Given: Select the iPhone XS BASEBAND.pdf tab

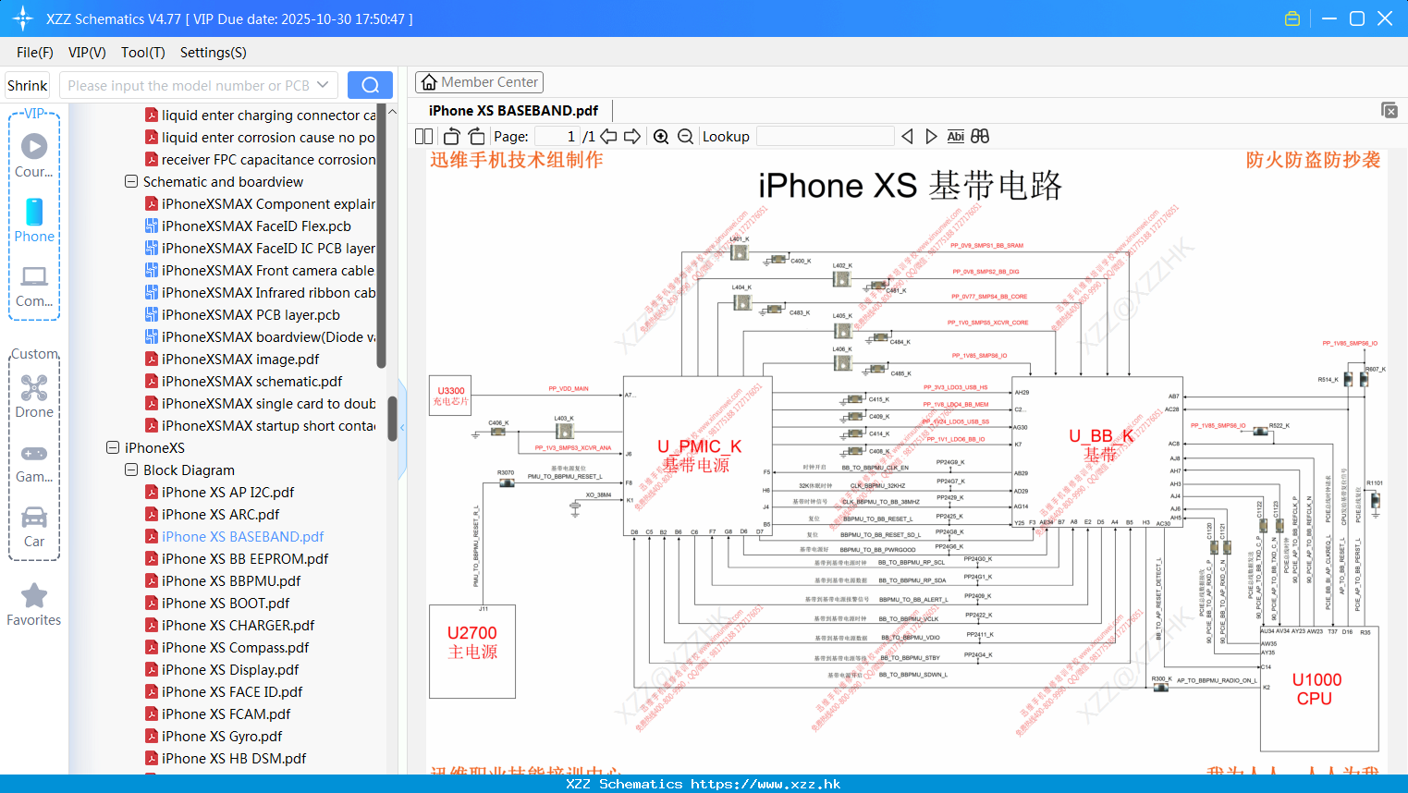Looking at the screenshot, I should click(513, 111).
